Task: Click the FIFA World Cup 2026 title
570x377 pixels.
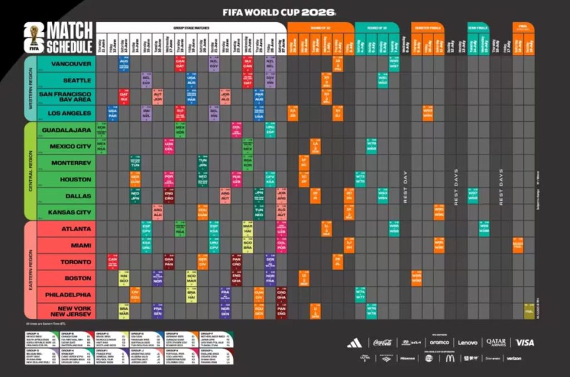Action: pyautogui.click(x=279, y=12)
